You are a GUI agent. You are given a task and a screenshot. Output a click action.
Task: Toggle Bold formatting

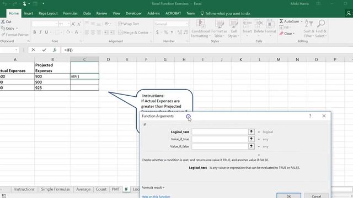[35, 32]
